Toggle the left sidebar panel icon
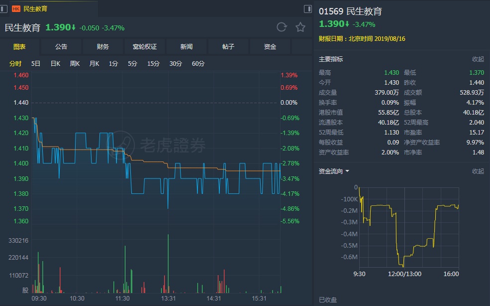 (x=4, y=9)
